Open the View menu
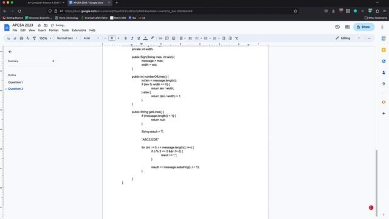Viewport: 389px width, 219px height. (x=32, y=30)
